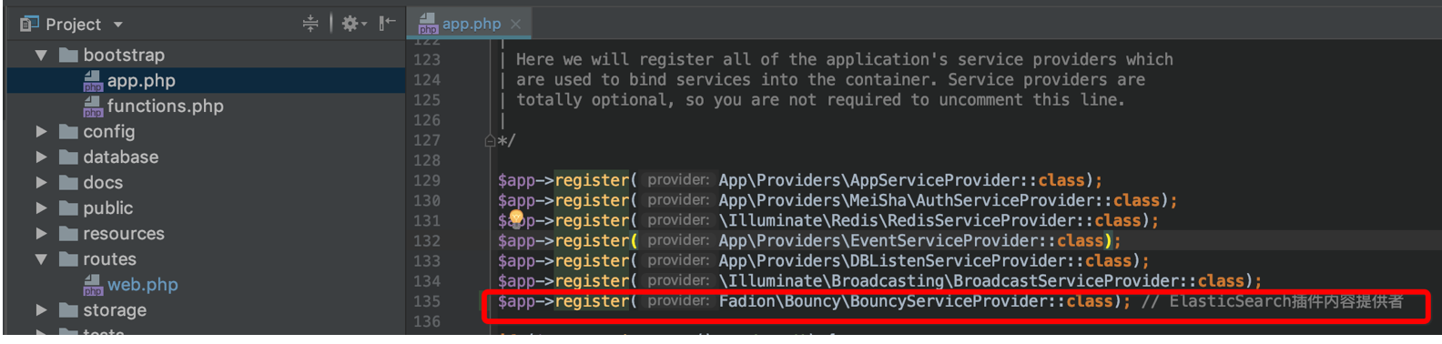Click the Project panel icon
1442x344 pixels.
(29, 24)
